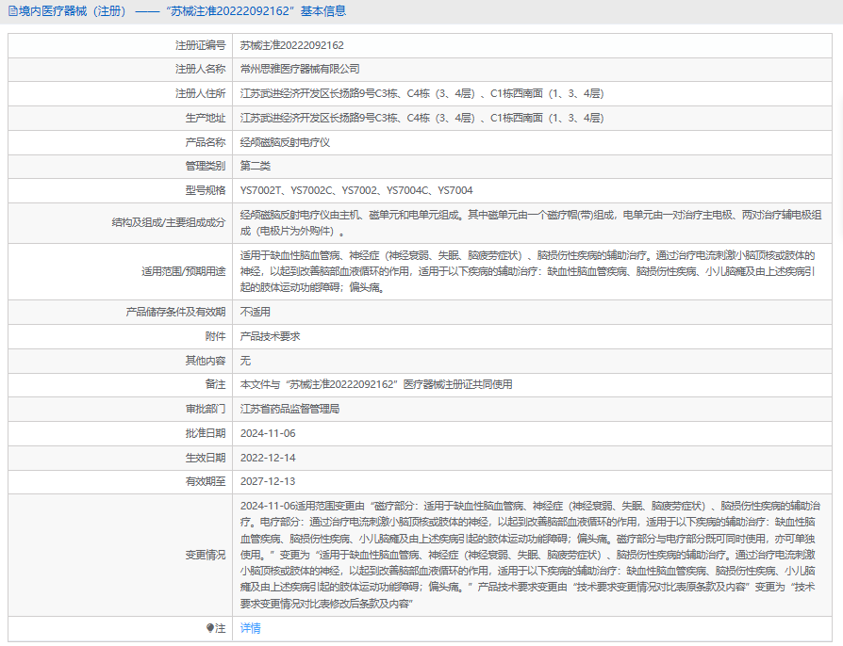
Task: Click the 备注 label
Action: [216, 384]
